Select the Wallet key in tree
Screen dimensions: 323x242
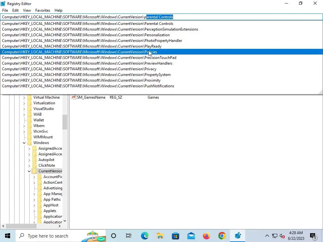38,120
